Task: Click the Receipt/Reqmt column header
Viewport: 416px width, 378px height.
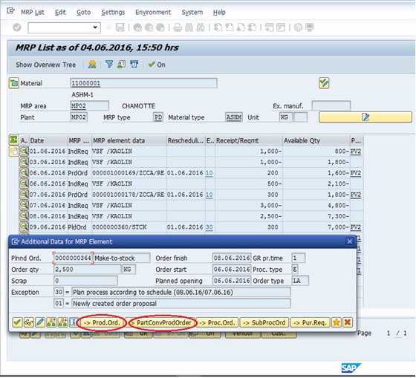Action: [249, 140]
